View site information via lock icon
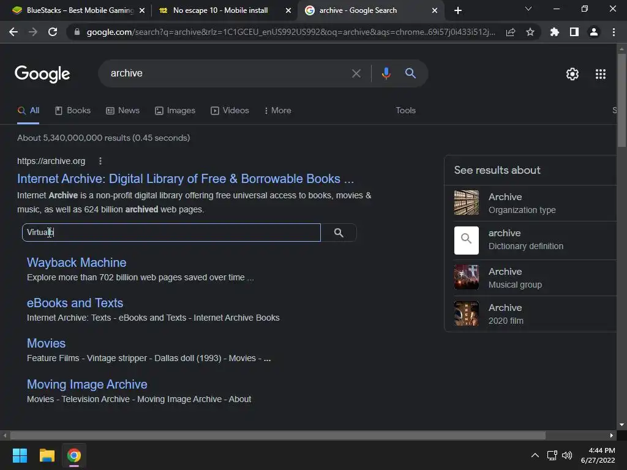 tap(77, 32)
